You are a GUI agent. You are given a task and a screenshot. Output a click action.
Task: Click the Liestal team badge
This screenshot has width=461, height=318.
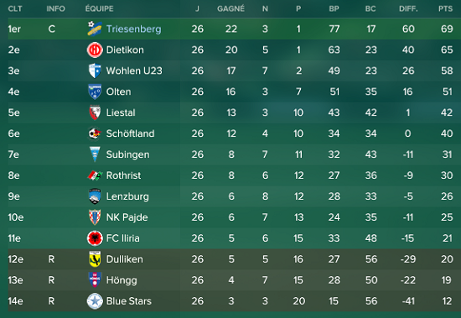tap(95, 112)
